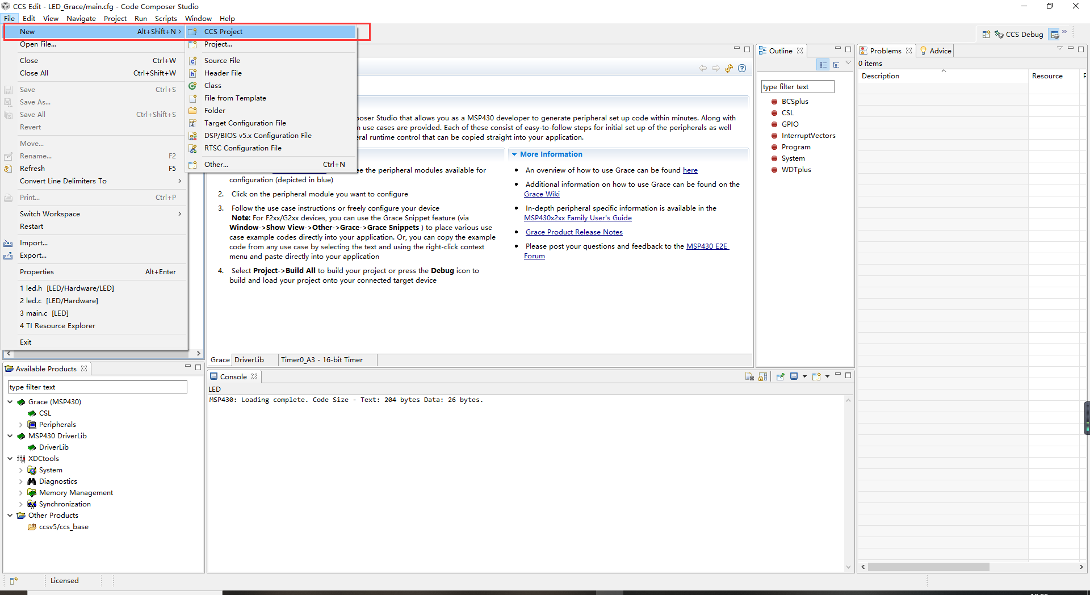Choose Target Configuration File menu entry
1090x595 pixels.
click(272, 123)
